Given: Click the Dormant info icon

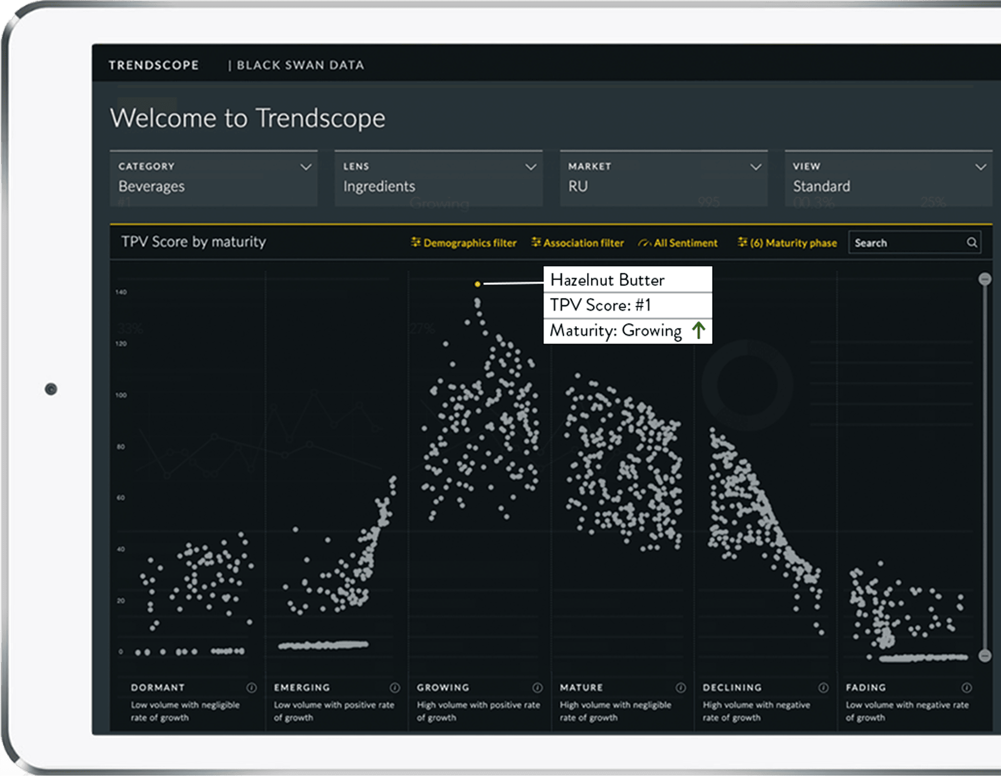Looking at the screenshot, I should tap(252, 688).
